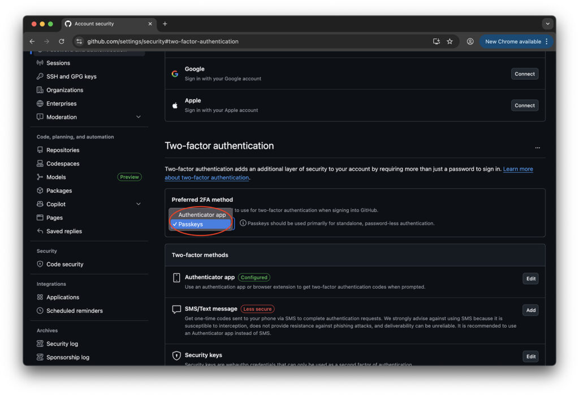
Task: Bookmark this page with star icon
Action: coord(450,41)
